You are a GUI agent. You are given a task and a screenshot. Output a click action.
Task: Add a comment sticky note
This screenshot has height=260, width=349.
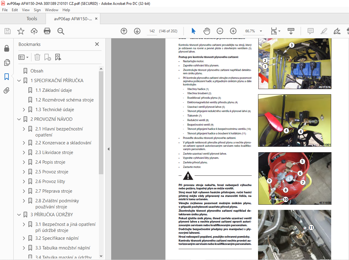pyautogui.click(x=311, y=31)
